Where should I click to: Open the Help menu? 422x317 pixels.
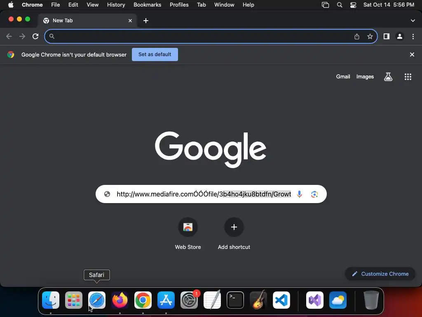pos(249,5)
